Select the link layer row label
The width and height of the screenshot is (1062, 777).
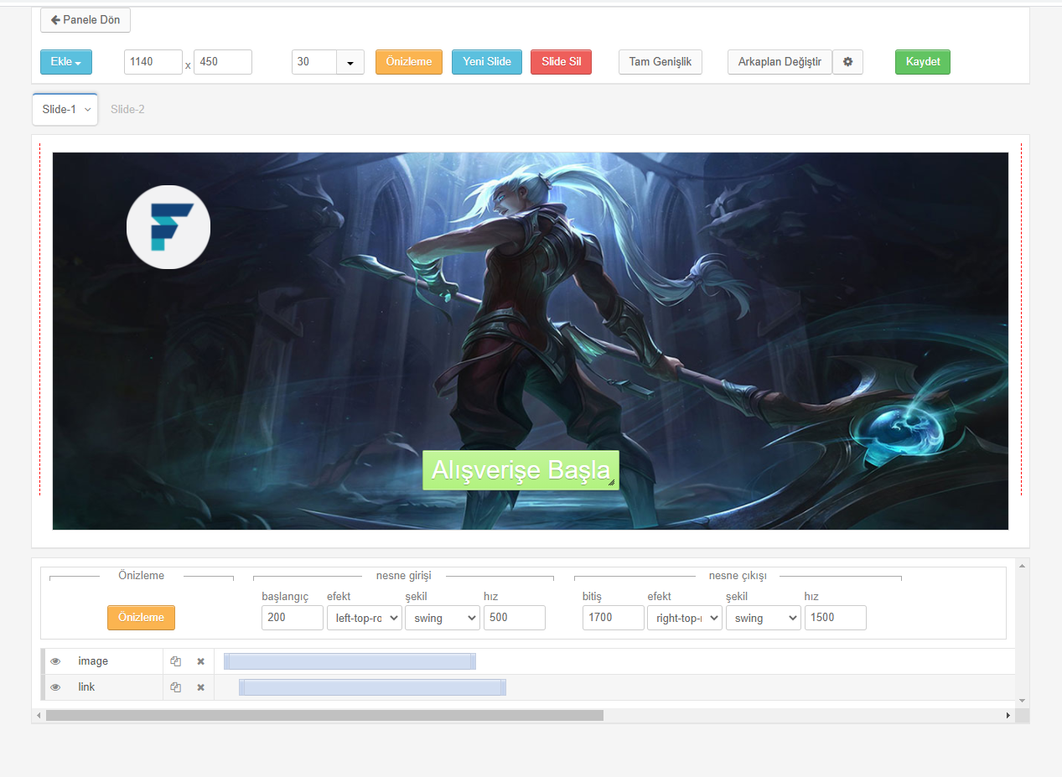point(86,687)
